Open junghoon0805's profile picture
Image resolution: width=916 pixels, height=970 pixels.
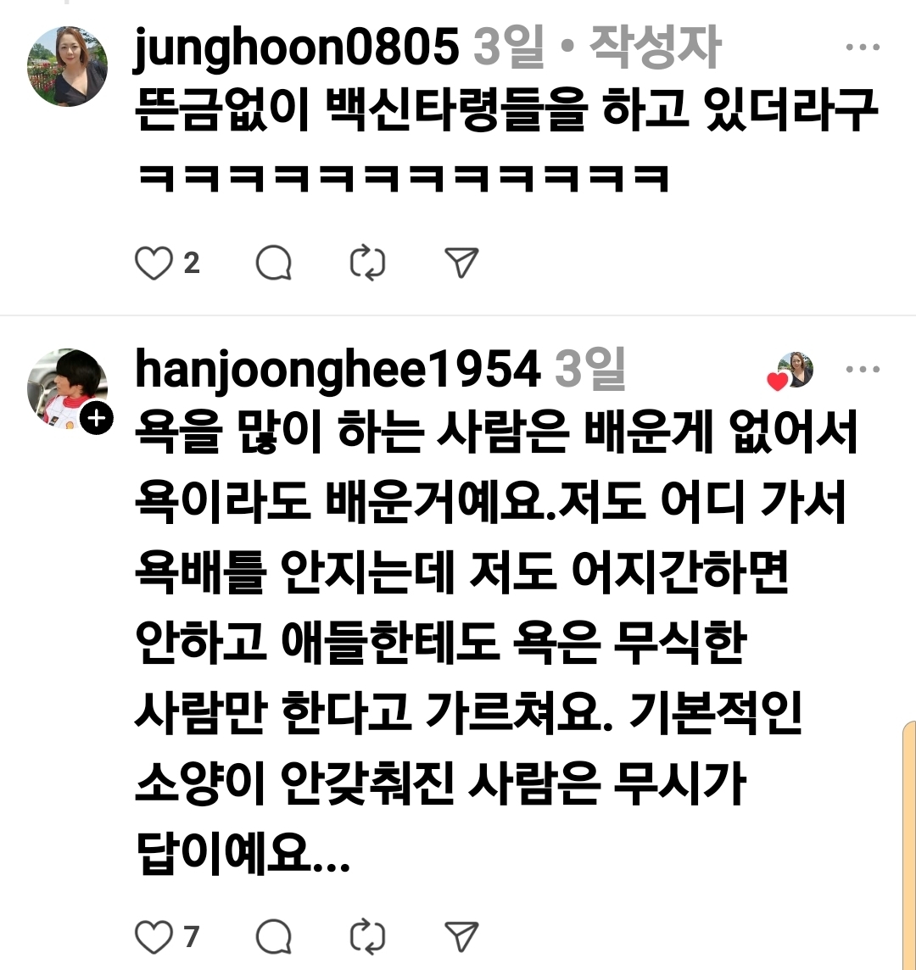tap(68, 66)
